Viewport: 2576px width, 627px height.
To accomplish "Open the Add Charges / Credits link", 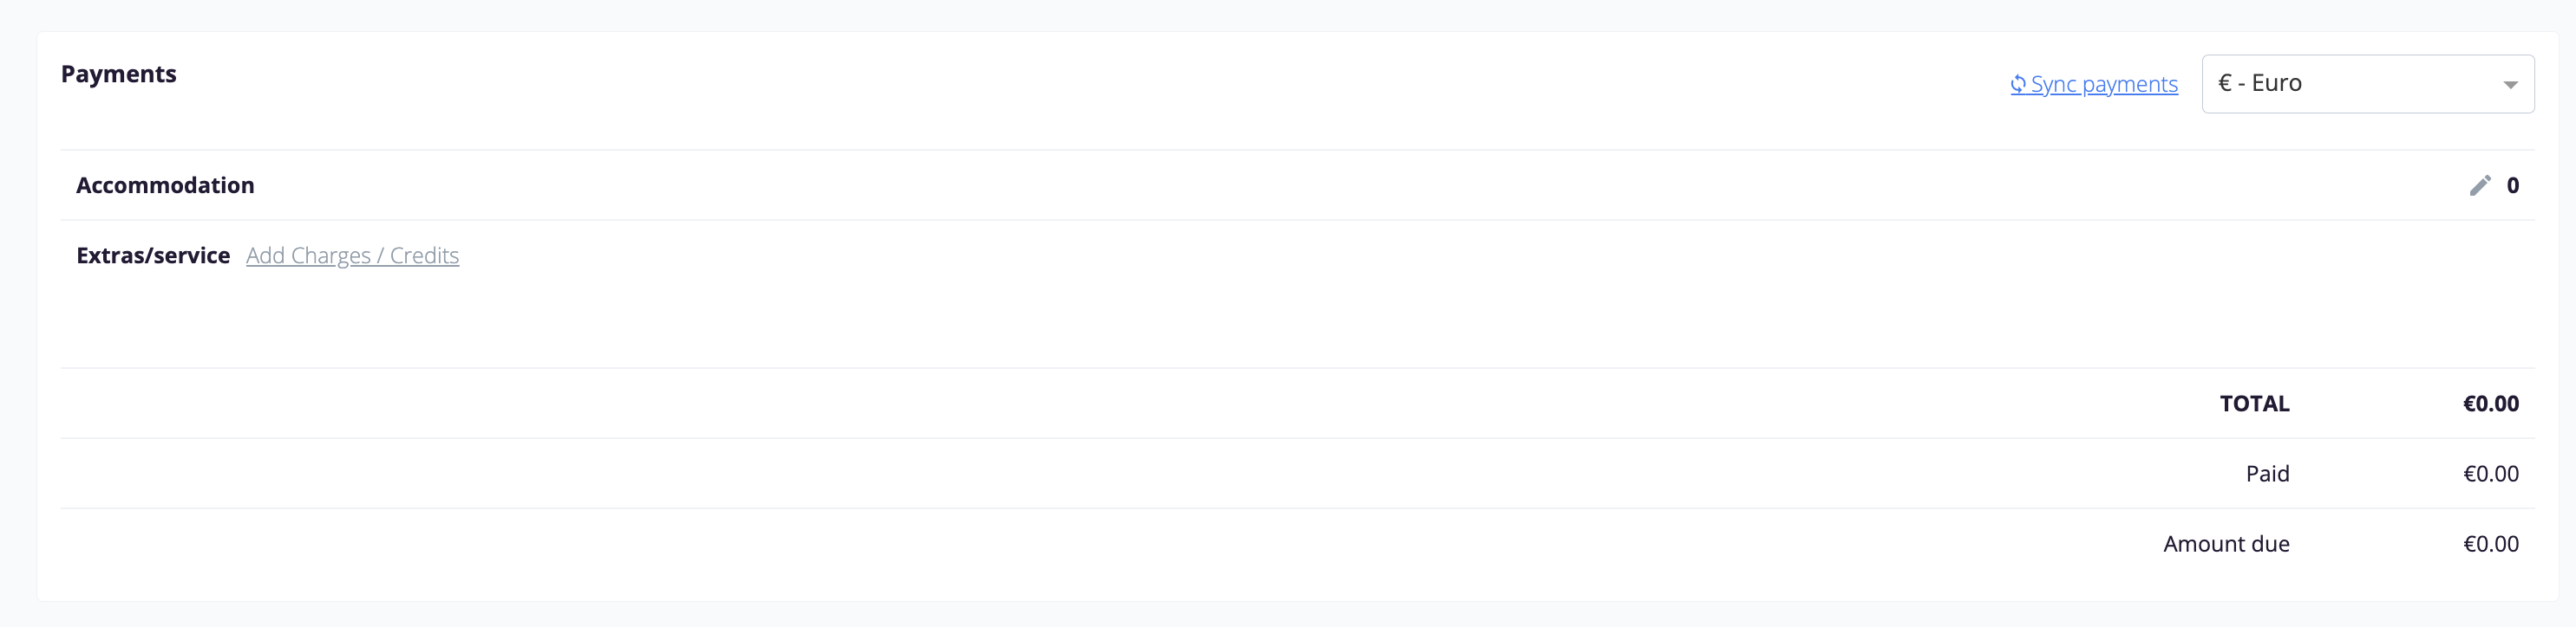I will [352, 255].
